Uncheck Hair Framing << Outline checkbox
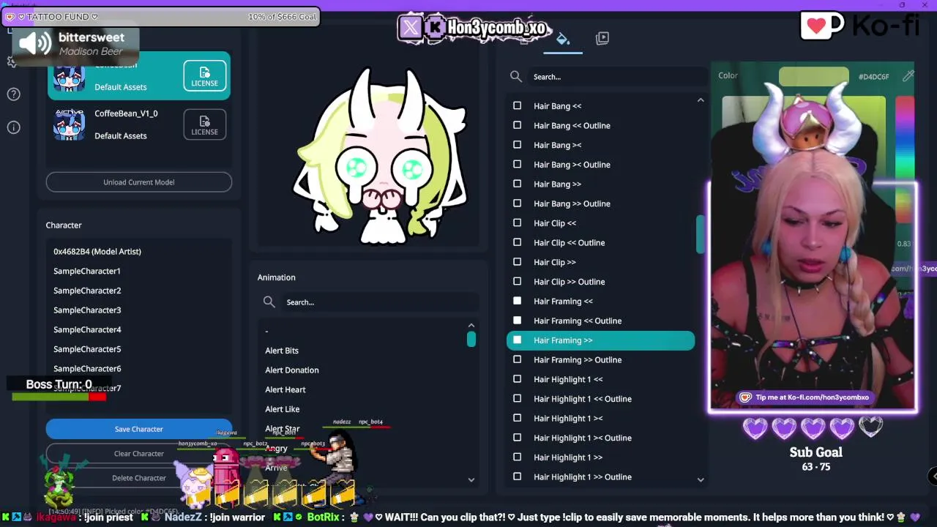This screenshot has width=937, height=527. 518,321
